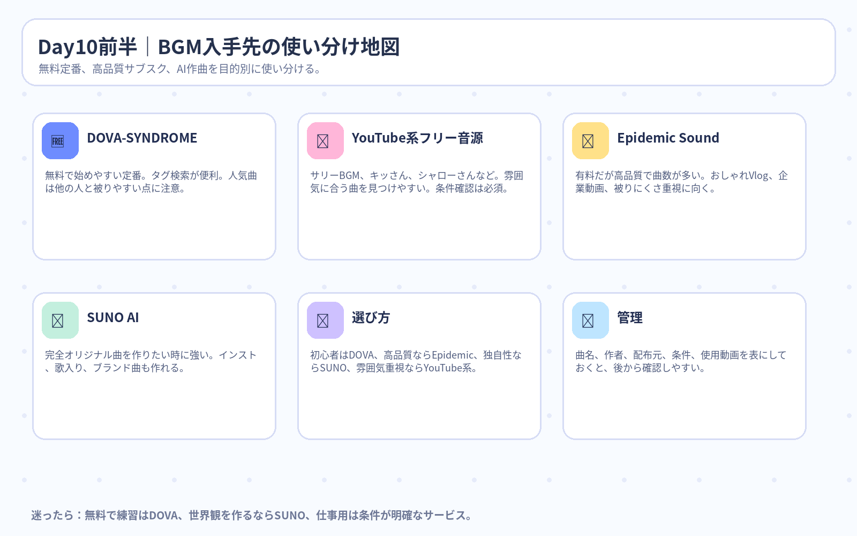
Task: Click the yellow icon beside Epidemic Sound
Action: pos(590,141)
